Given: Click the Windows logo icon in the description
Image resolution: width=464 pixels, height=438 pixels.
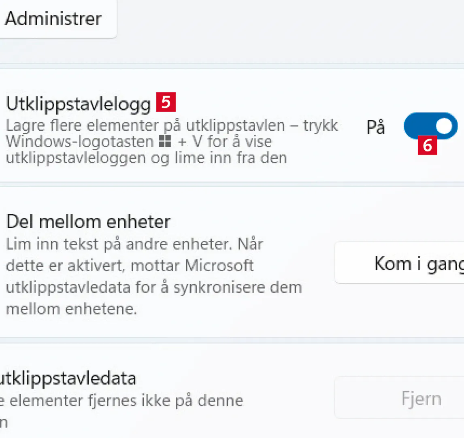Looking at the screenshot, I should click(165, 142).
